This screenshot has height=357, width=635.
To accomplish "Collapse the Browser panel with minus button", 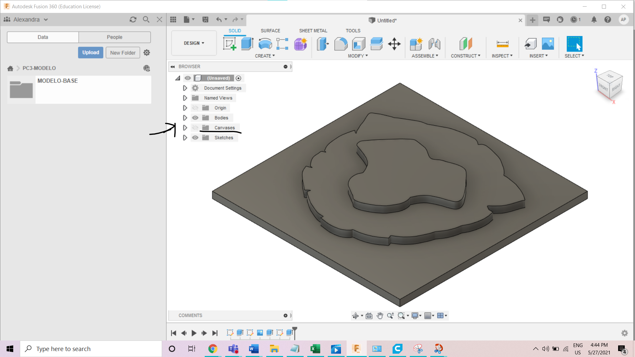I will tap(285, 66).
